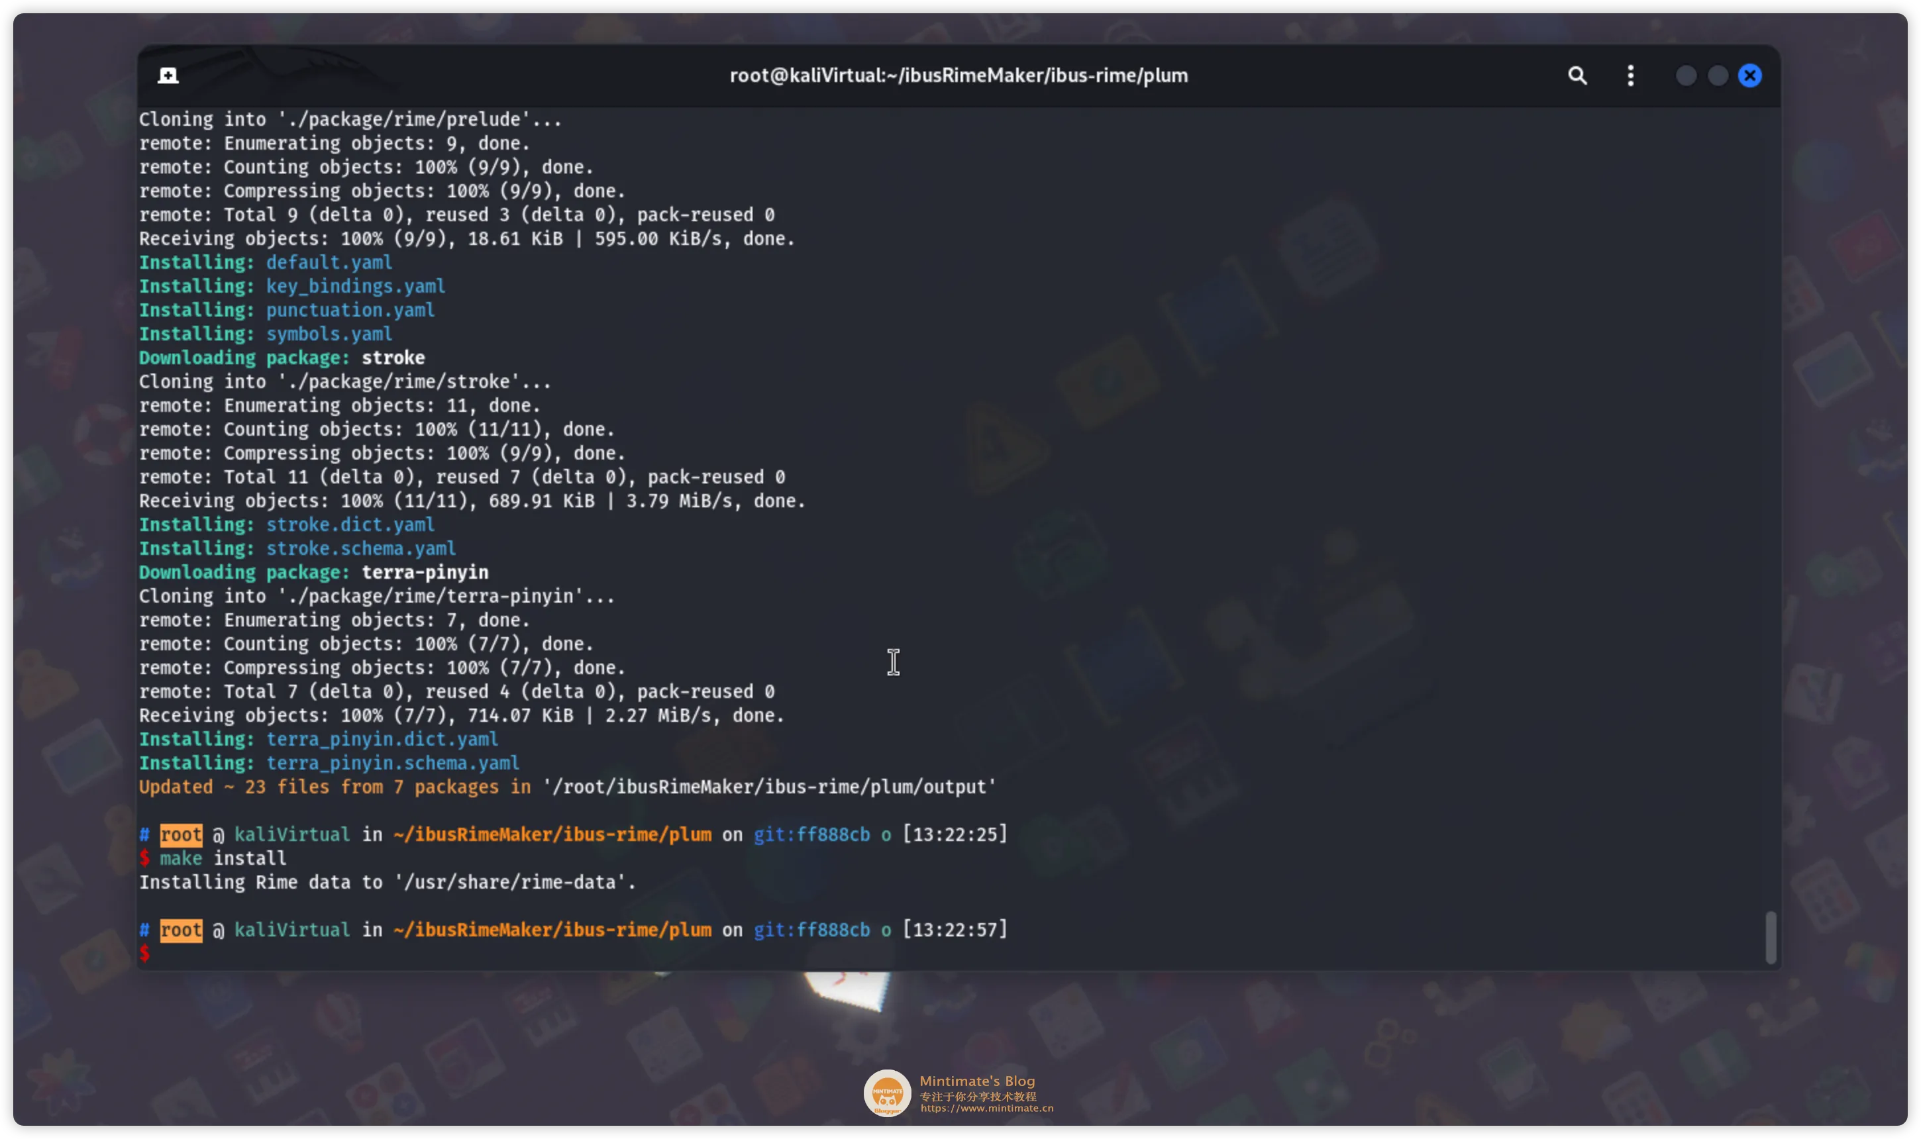Image resolution: width=1921 pixels, height=1139 pixels.
Task: Click 'Receiving objects: 100% (7/7), 714.07 KiB' line
Action: [x=462, y=715]
